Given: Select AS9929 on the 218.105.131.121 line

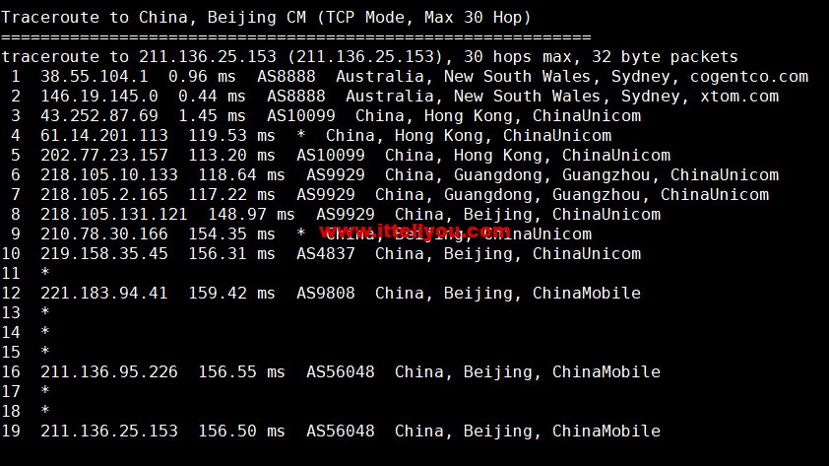Looking at the screenshot, I should pyautogui.click(x=346, y=214).
